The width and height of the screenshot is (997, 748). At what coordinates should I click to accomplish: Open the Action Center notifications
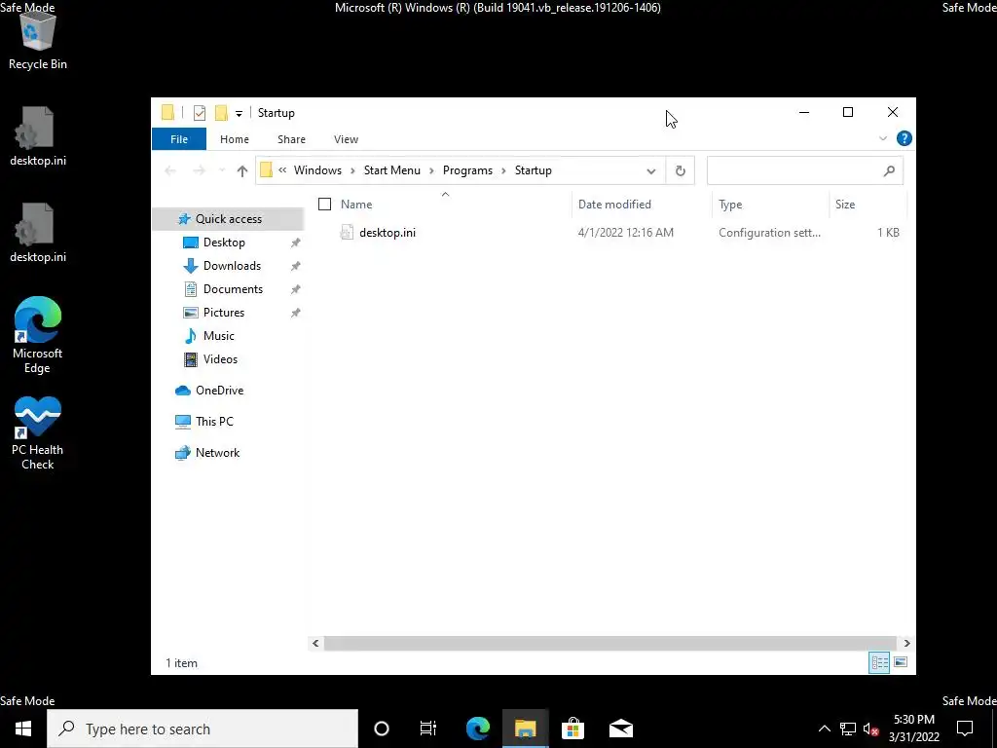tap(965, 729)
